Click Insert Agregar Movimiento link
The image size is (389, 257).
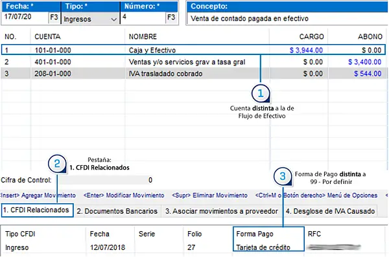tap(38, 196)
